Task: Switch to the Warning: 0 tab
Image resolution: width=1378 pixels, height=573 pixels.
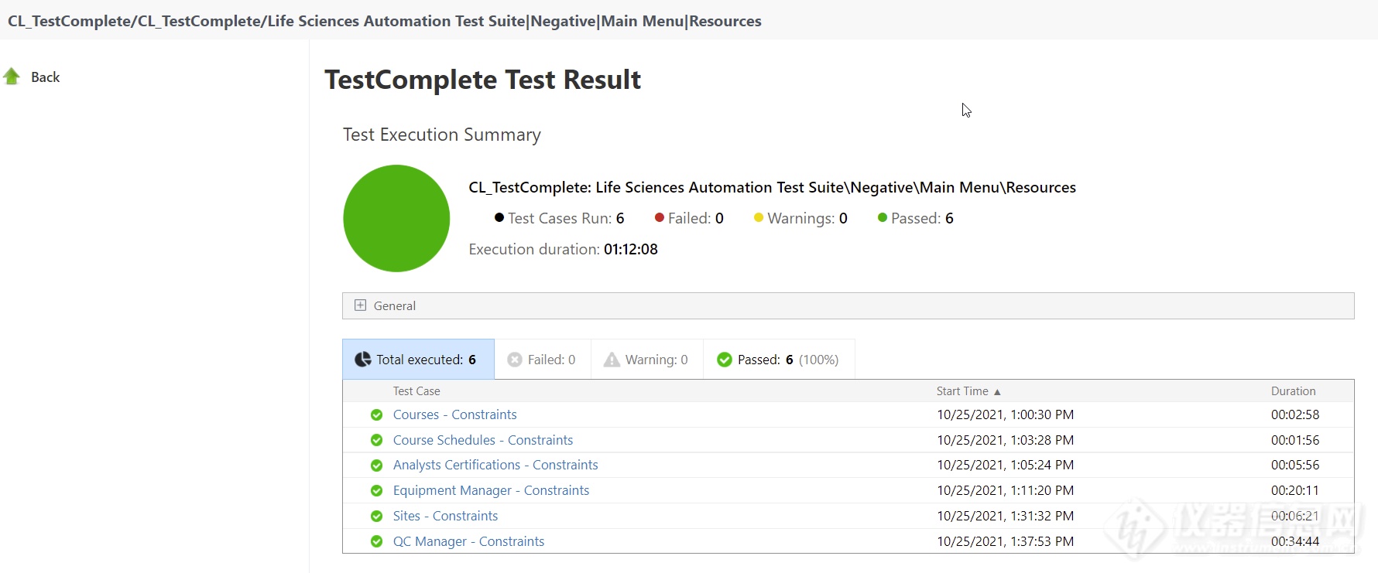Action: coord(646,360)
